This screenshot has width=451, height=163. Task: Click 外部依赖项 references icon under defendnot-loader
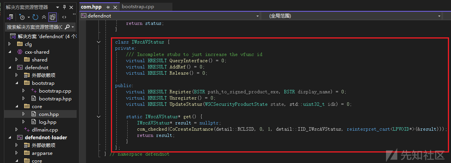coord(27,145)
